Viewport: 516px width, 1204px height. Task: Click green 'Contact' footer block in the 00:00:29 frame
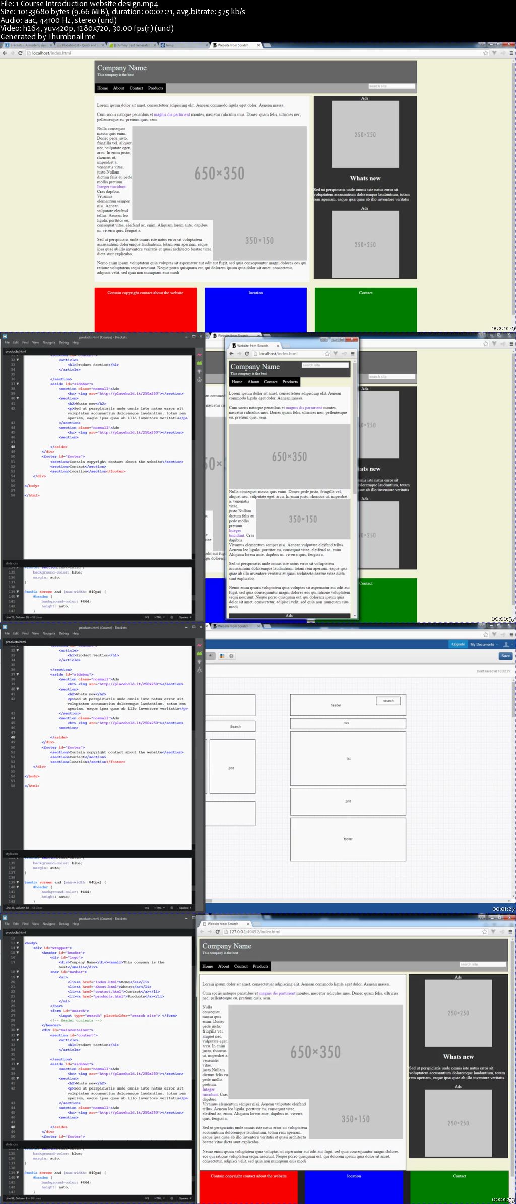point(366,310)
